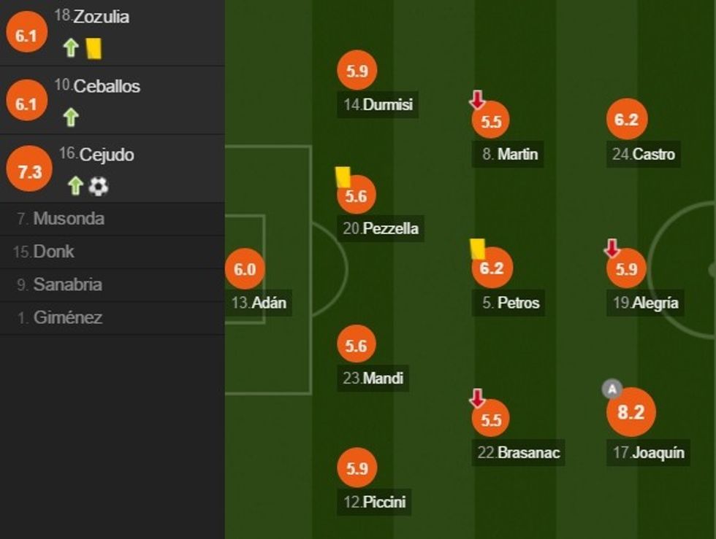
Task: Open Donk's entry in the bench list
Action: [x=53, y=252]
